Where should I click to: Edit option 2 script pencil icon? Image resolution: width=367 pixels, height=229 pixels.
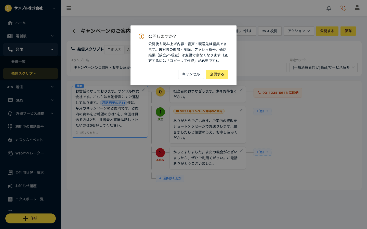[241, 151]
